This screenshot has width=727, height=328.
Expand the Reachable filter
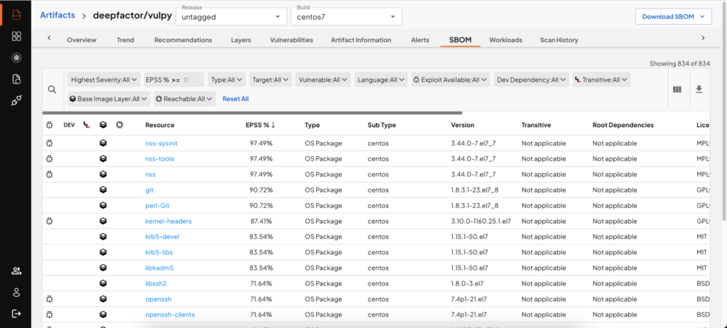click(185, 99)
